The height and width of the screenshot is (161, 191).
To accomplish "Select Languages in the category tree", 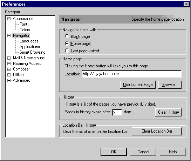I will [x=29, y=41].
